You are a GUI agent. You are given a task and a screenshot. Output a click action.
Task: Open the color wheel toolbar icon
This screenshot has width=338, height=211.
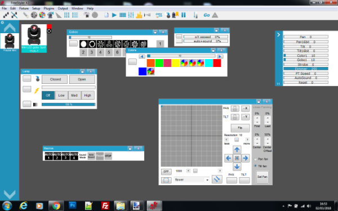tap(42, 15)
